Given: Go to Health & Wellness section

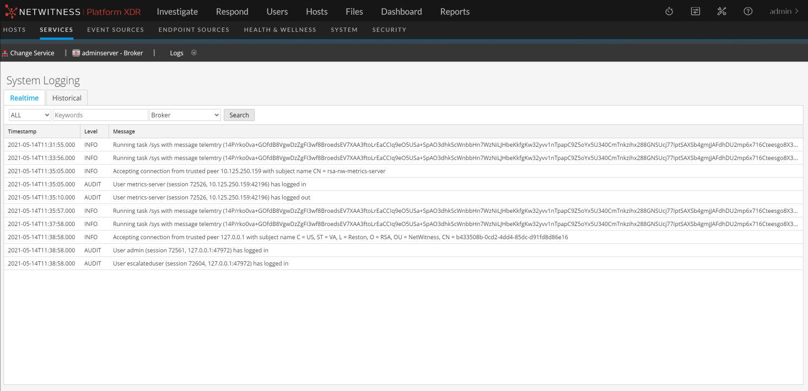Looking at the screenshot, I should pyautogui.click(x=280, y=30).
